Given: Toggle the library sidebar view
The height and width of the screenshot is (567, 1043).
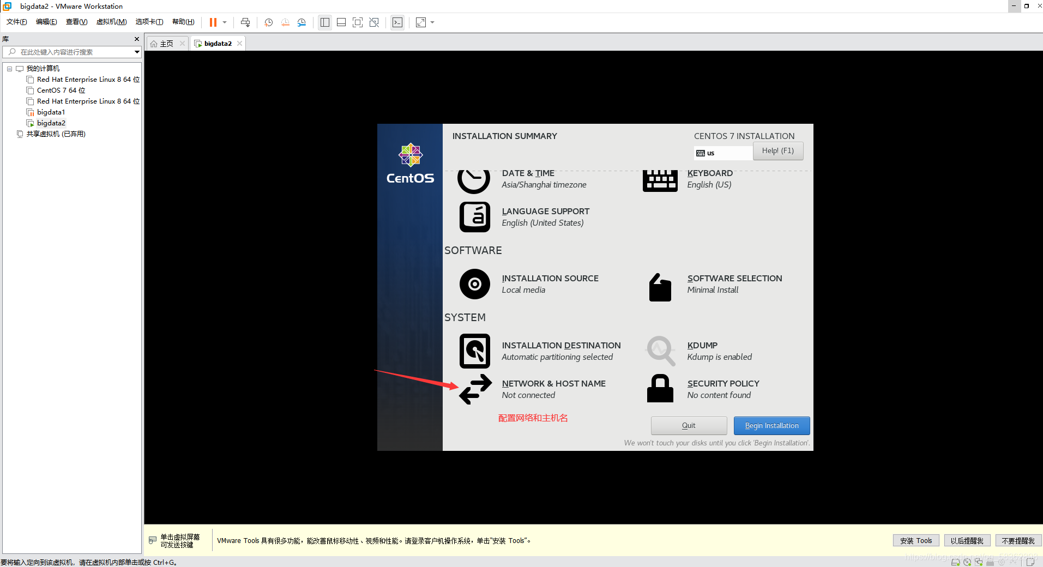Looking at the screenshot, I should coord(325,22).
